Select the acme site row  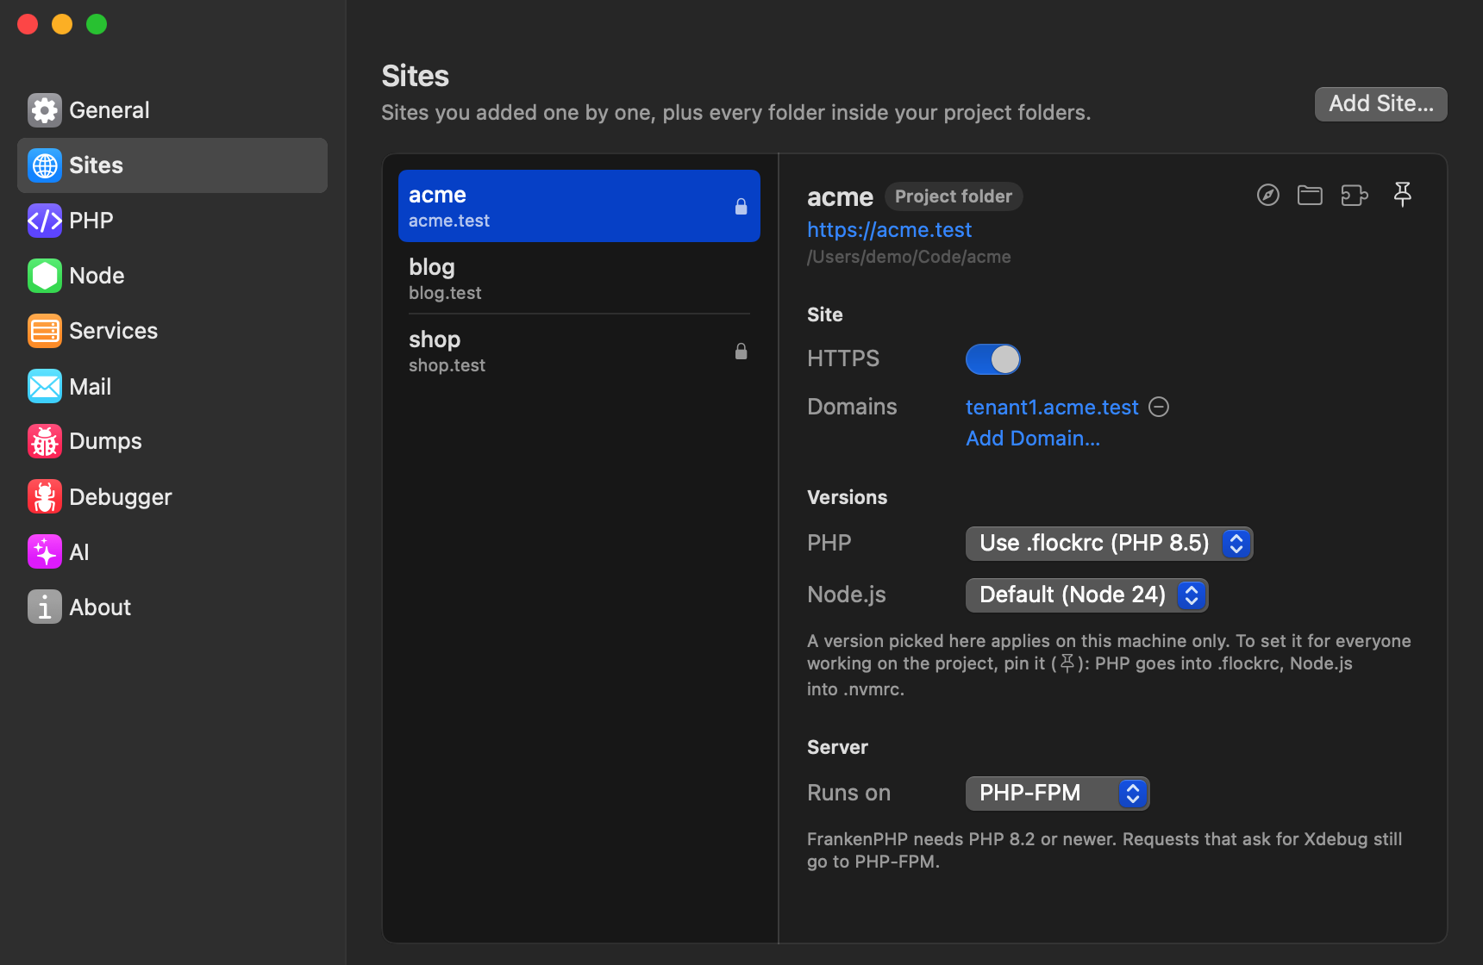pyautogui.click(x=579, y=206)
